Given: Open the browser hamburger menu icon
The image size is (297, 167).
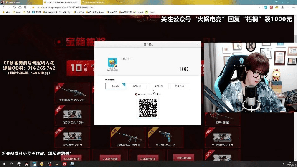Looking at the screenshot, I should click(x=294, y=8).
